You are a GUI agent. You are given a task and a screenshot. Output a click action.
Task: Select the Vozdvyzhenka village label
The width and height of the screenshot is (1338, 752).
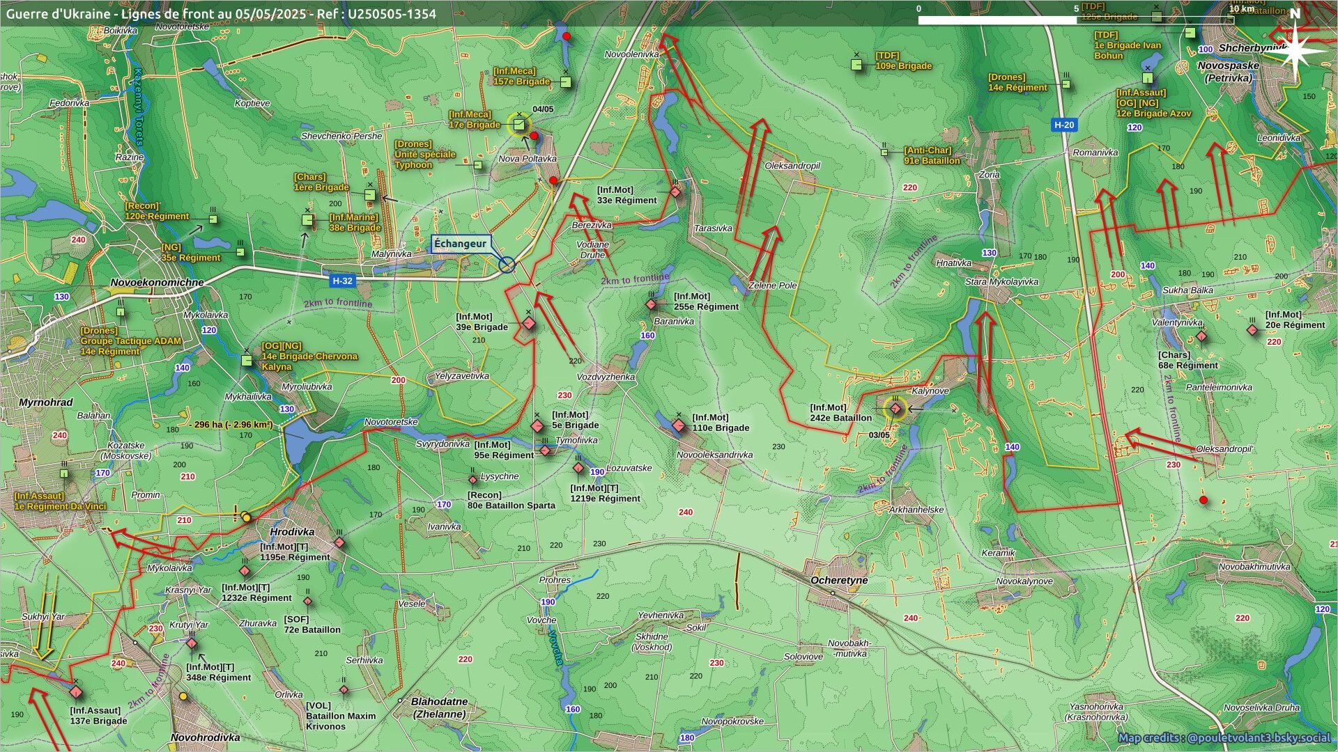[606, 377]
